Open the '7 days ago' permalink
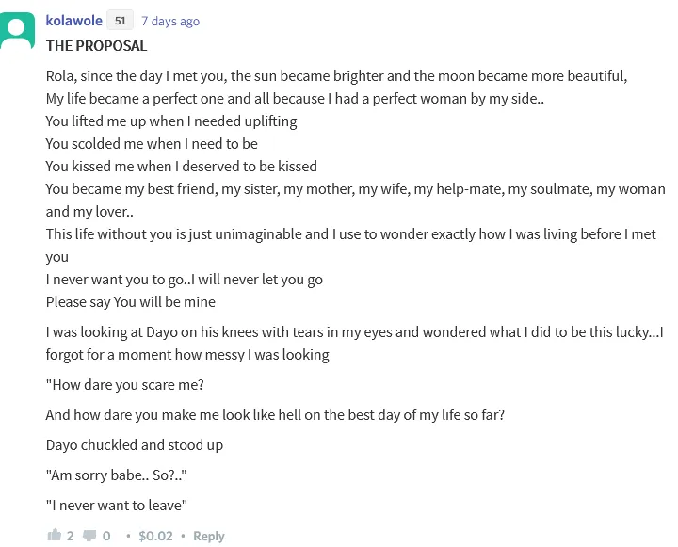Screen dimensions: 678x547 click(170, 22)
